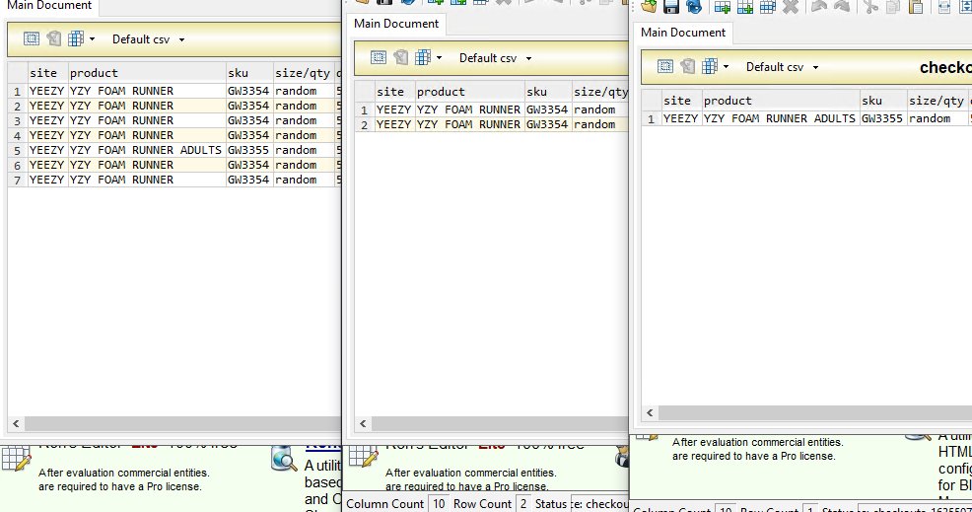Image resolution: width=972 pixels, height=512 pixels.
Task: Select Main Document tab in middle window
Action: [x=396, y=24]
